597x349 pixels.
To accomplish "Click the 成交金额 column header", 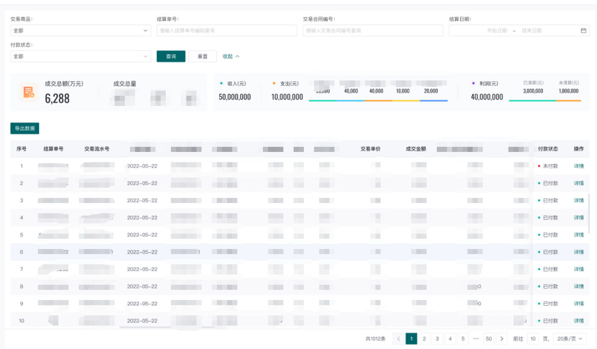I will (x=416, y=149).
